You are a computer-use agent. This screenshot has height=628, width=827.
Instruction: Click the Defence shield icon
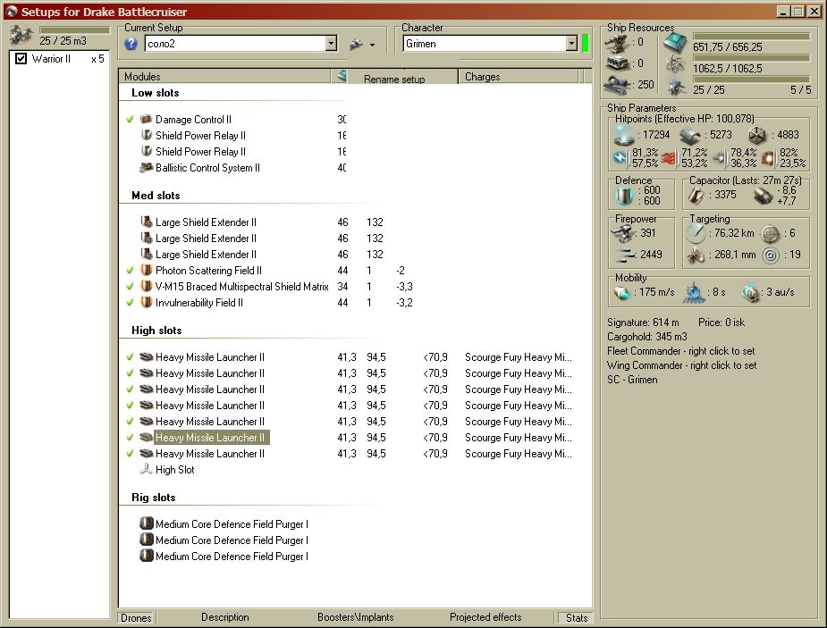click(624, 196)
